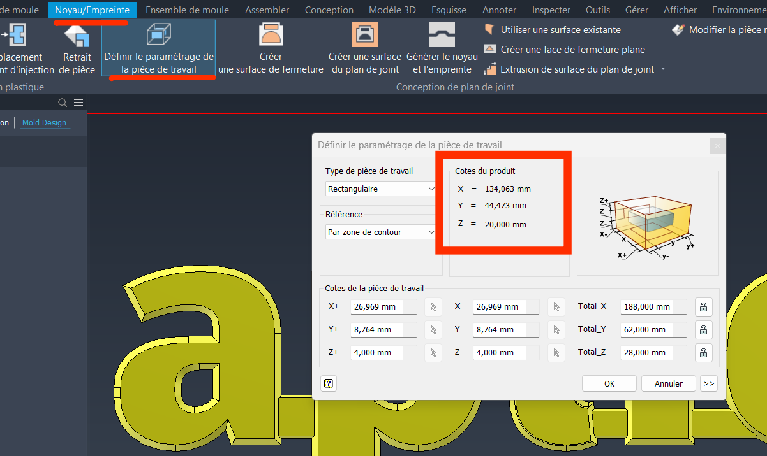This screenshot has height=456, width=767.
Task: Click the X+ value input field
Action: (382, 307)
